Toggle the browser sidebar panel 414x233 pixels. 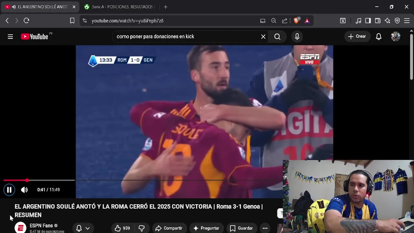pyautogui.click(x=368, y=21)
